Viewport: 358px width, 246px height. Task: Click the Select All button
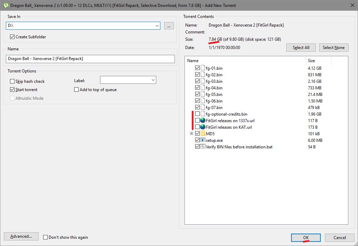(301, 48)
